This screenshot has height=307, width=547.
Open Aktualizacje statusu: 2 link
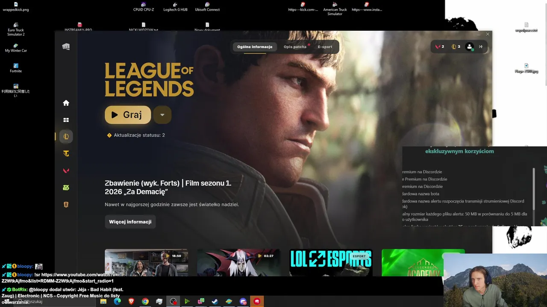pos(139,135)
